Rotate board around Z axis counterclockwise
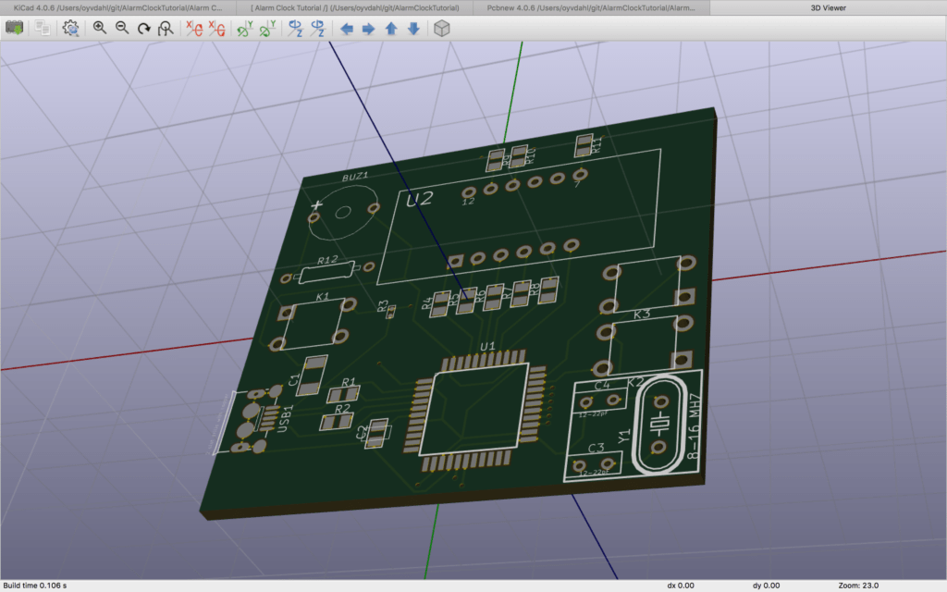947x592 pixels. 316,28
